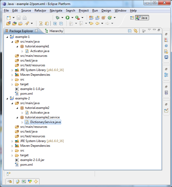Image resolution: width=172 pixels, height=187 pixels.
Task: Switch to the Java perspective button
Action: point(142,18)
